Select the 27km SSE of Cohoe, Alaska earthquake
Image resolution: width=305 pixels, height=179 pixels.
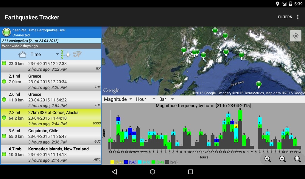pos(51,118)
